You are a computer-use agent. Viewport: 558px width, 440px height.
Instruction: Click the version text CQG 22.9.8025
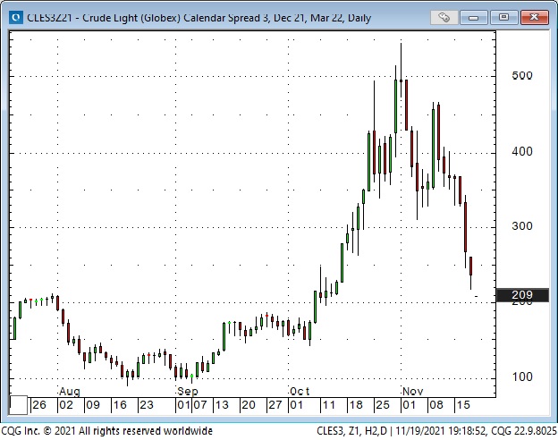coord(524,431)
